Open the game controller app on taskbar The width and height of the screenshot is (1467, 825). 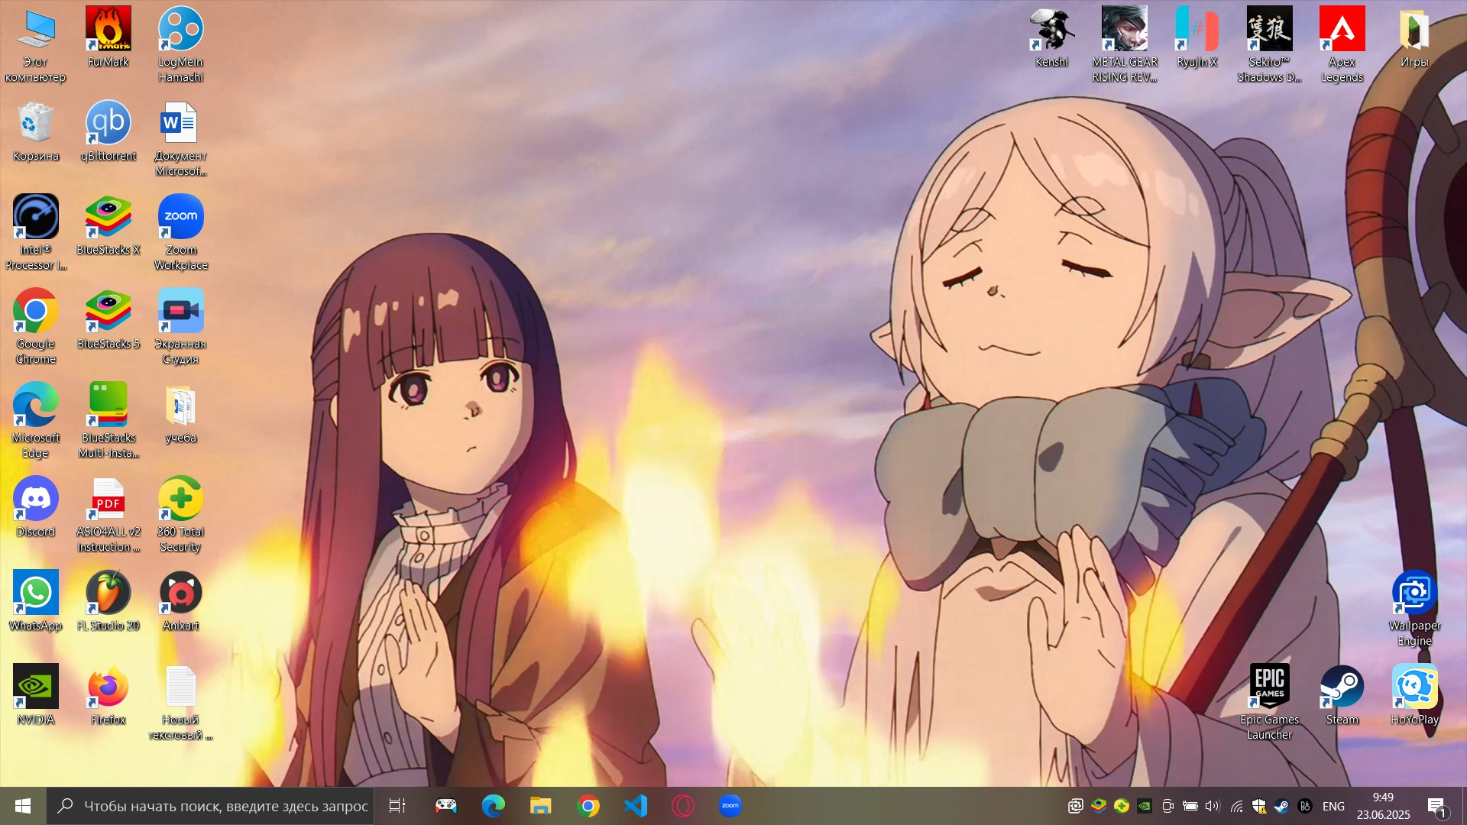pos(445,806)
